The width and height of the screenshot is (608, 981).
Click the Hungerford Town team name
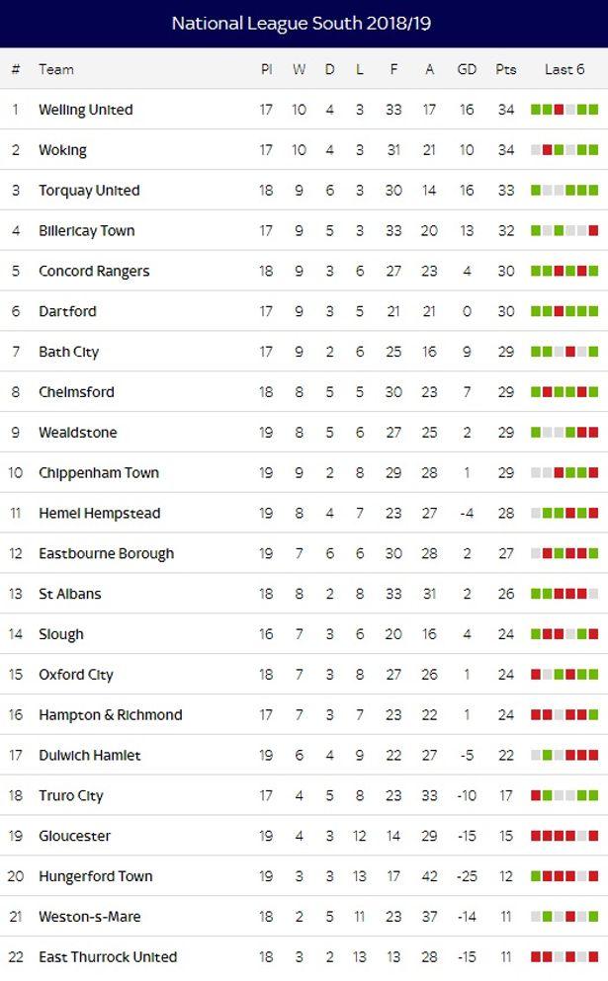coord(95,876)
